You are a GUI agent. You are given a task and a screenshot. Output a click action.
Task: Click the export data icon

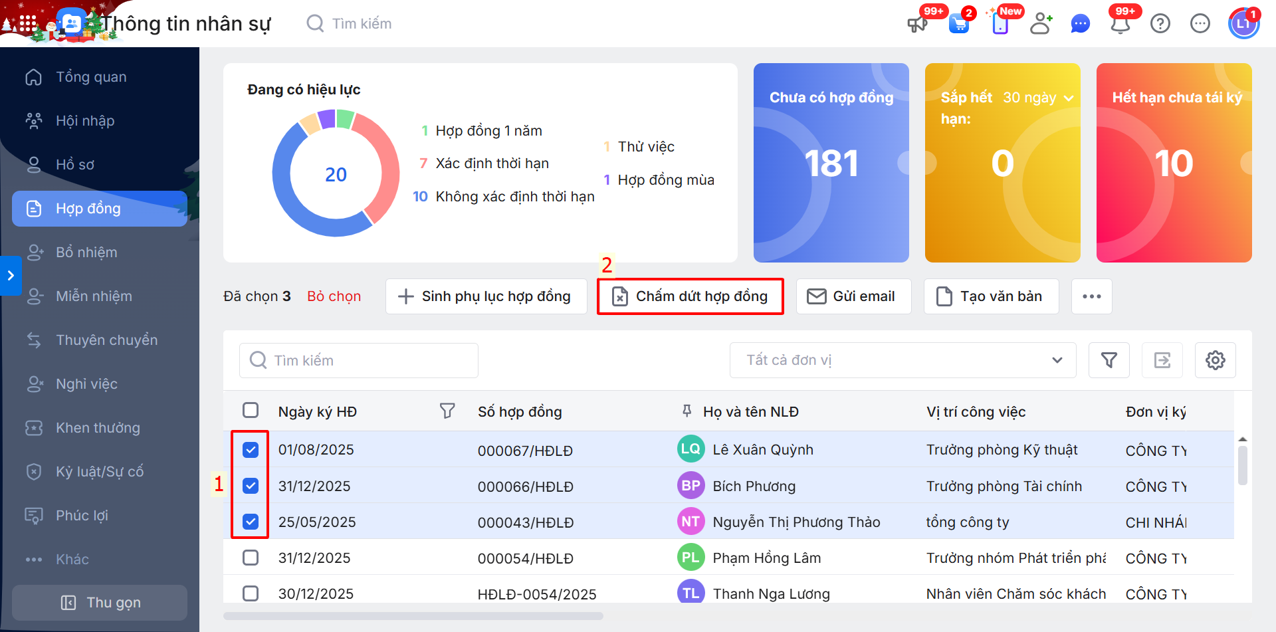[1162, 360]
